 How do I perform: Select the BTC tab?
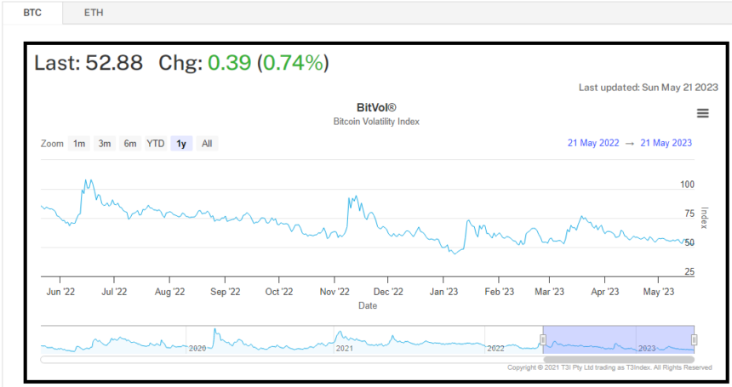click(x=31, y=13)
